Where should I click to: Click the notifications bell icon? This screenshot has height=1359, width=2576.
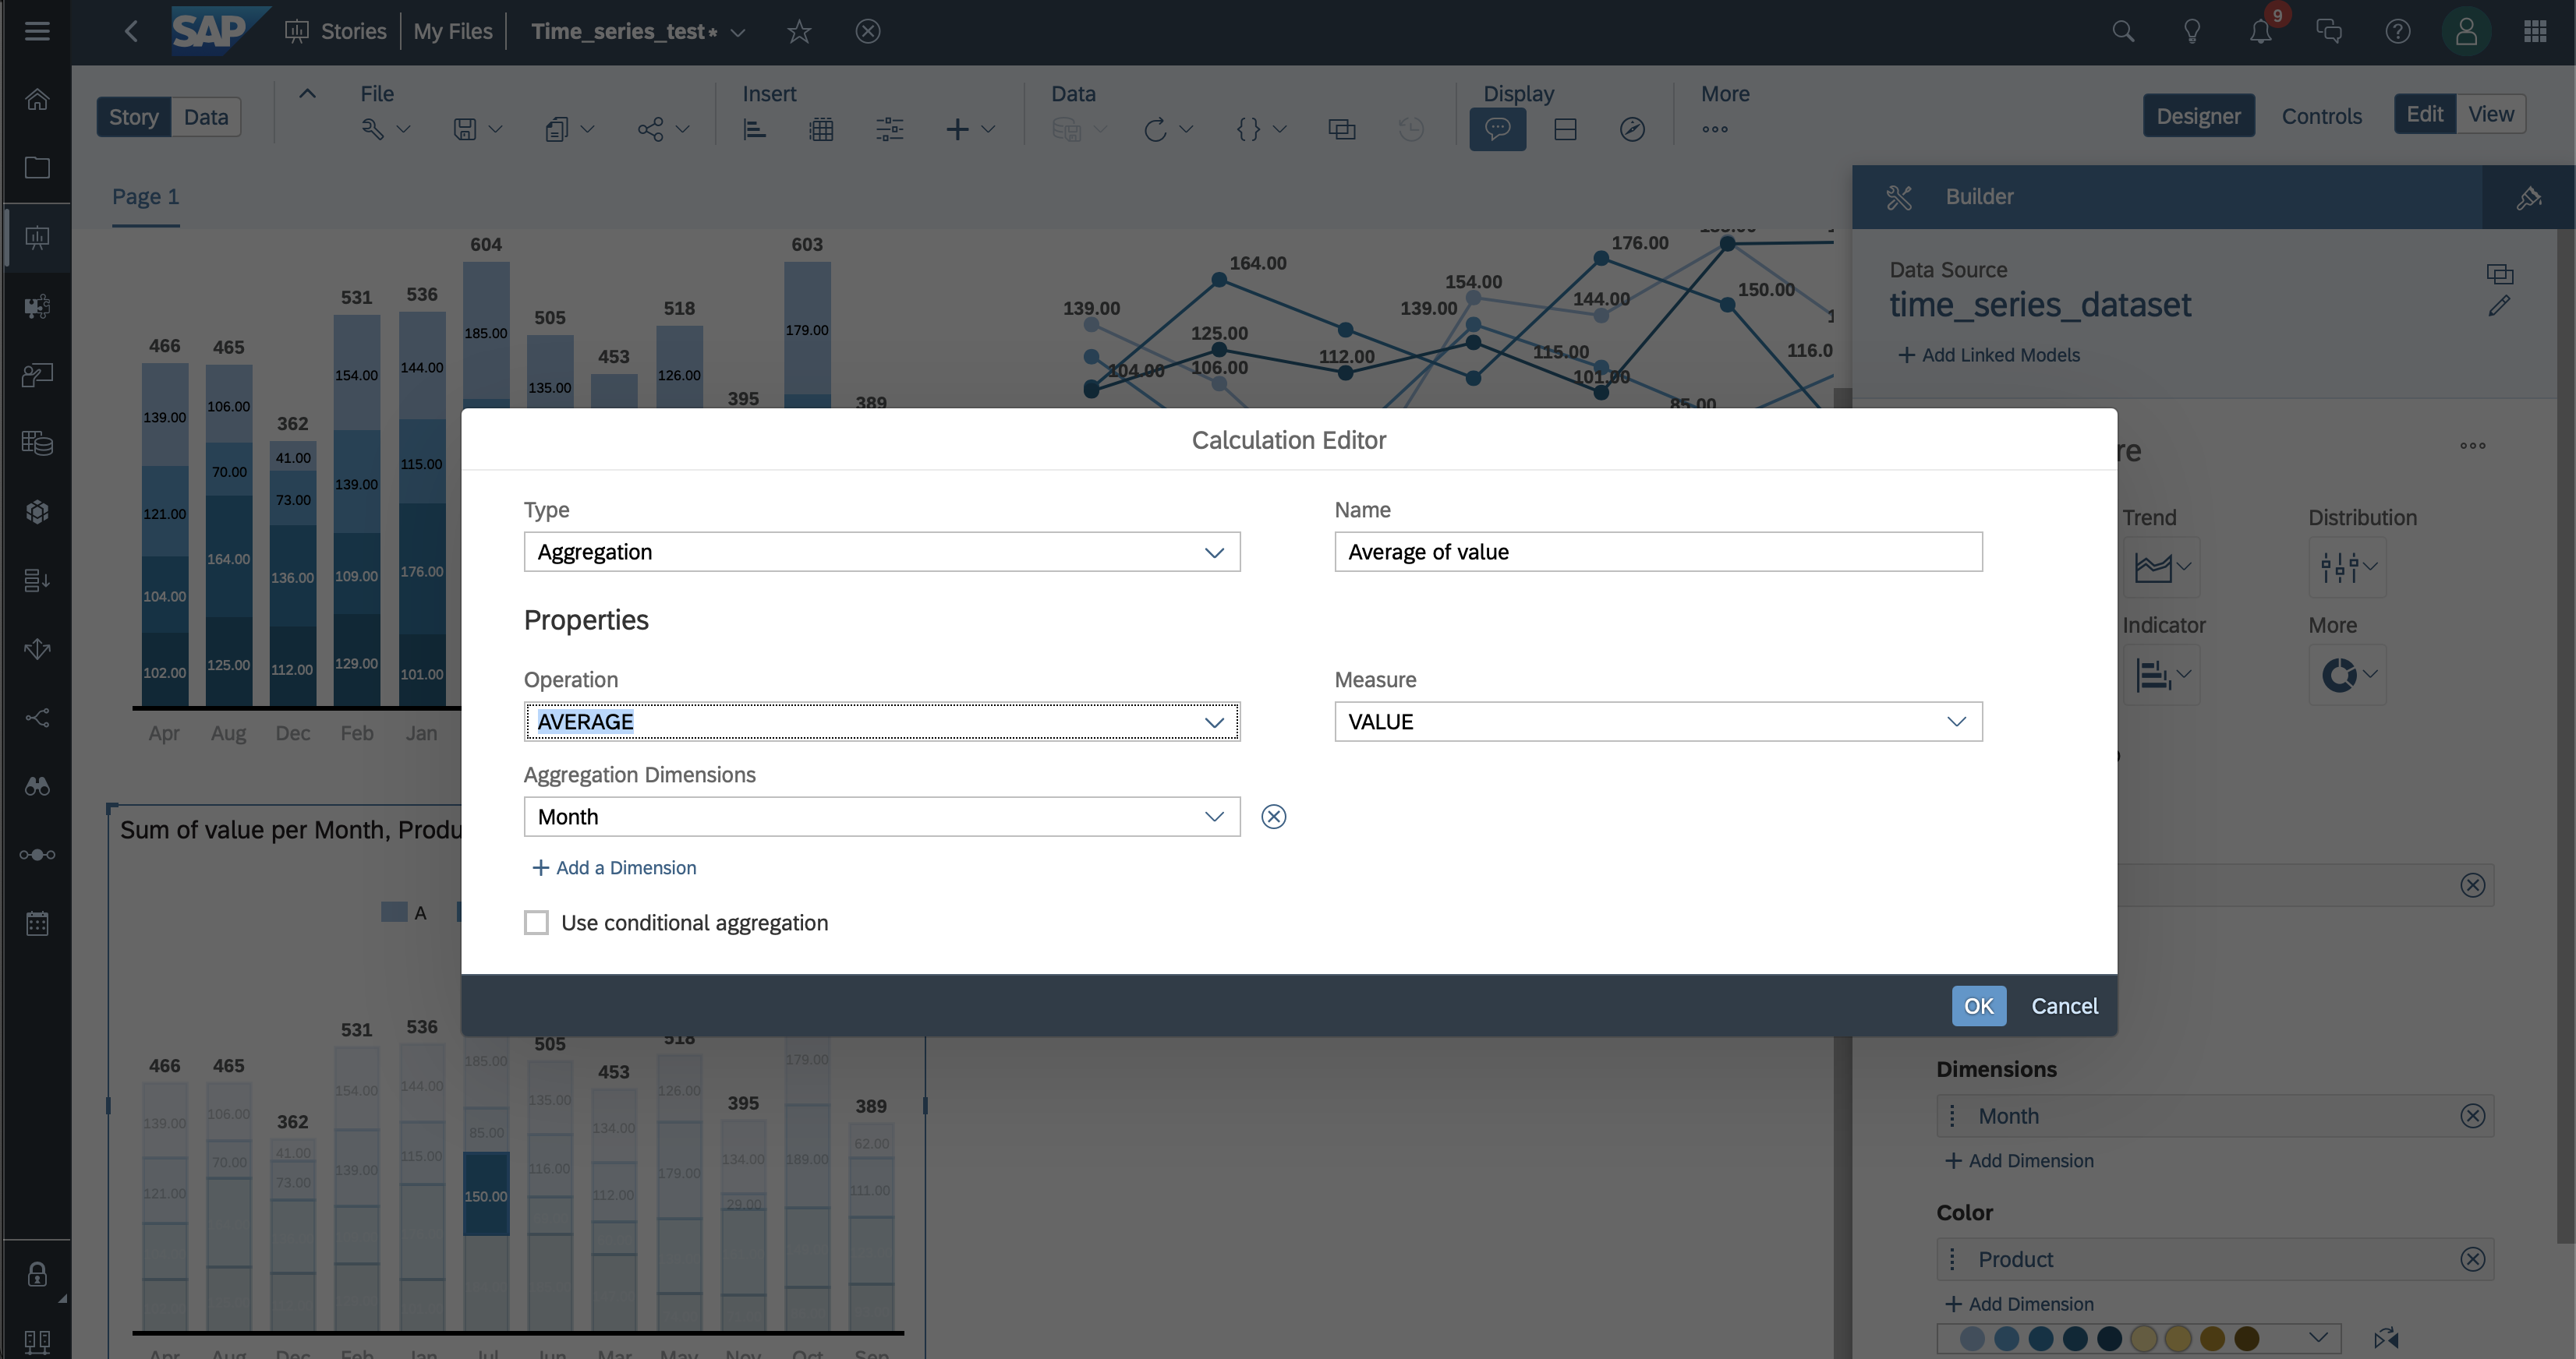point(2260,31)
